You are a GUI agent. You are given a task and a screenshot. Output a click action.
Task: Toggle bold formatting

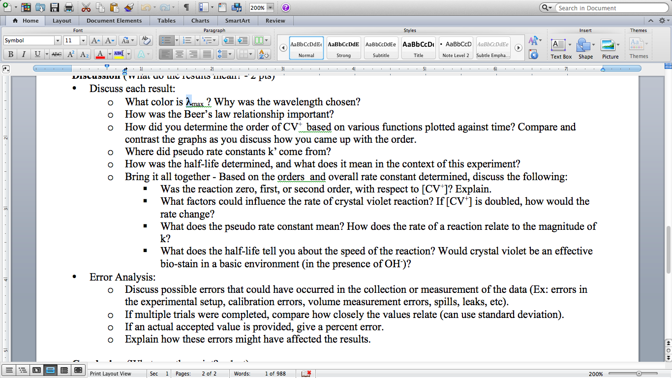point(10,54)
